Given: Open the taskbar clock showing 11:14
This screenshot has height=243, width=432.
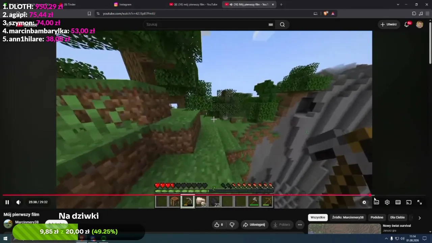Looking at the screenshot, I should pos(412,238).
